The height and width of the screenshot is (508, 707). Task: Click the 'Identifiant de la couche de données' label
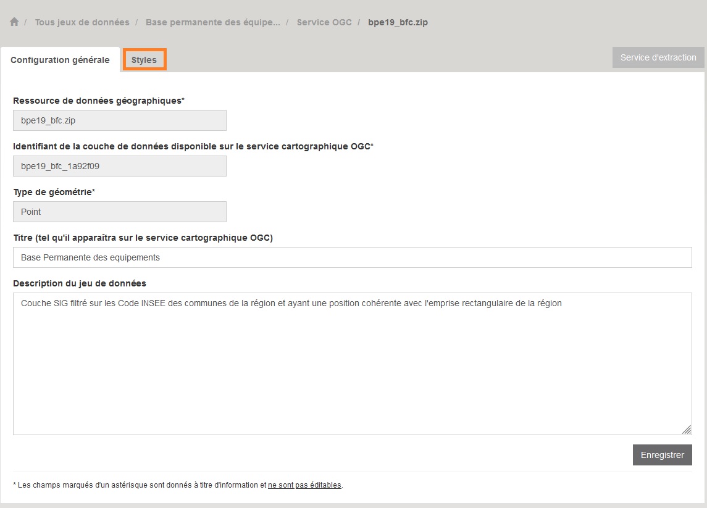[x=193, y=146]
